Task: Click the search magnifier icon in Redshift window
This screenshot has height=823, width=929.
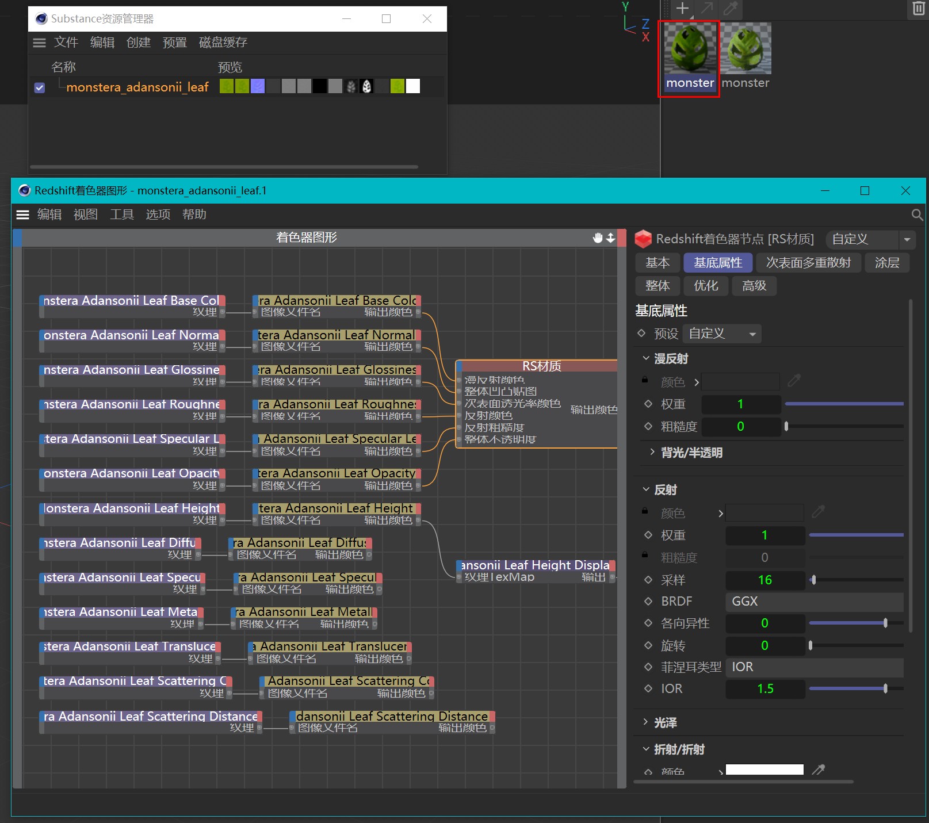Action: click(x=917, y=215)
